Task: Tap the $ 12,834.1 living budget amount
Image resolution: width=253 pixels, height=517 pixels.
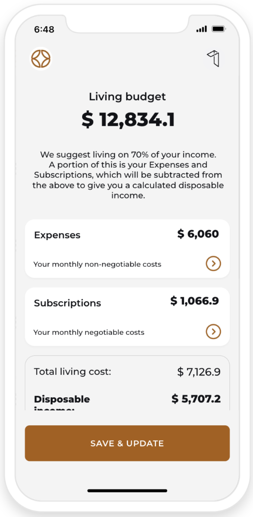Action: click(128, 120)
